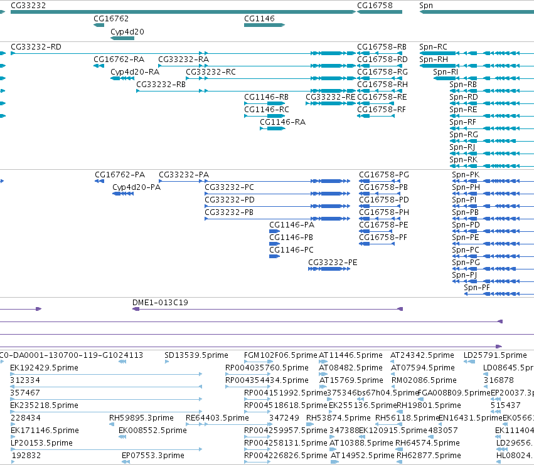Open transcript CG16758-RG
This screenshot has width=534, height=465.
(382, 72)
